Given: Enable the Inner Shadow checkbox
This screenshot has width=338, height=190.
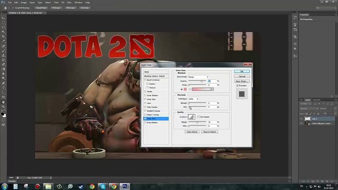Looking at the screenshot, I should tap(145, 96).
